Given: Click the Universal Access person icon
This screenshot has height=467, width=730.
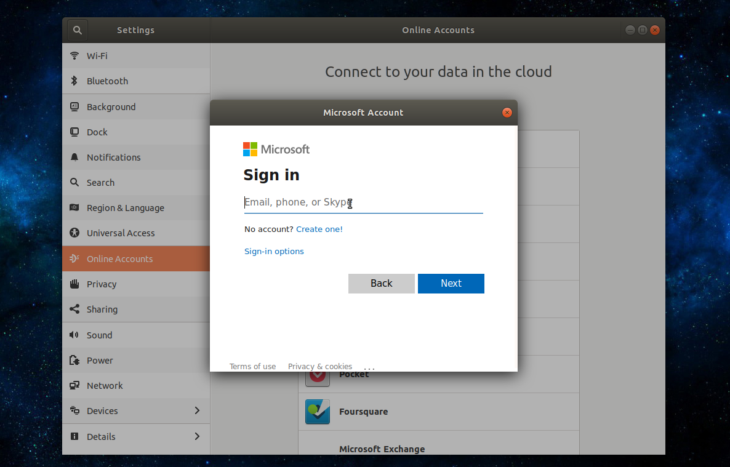Looking at the screenshot, I should click(x=74, y=233).
